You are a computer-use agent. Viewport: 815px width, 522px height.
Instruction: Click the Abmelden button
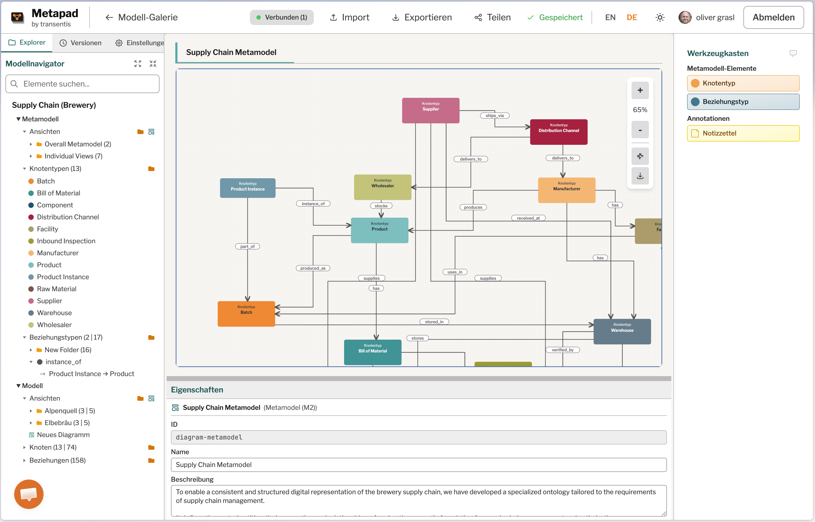[x=773, y=17]
